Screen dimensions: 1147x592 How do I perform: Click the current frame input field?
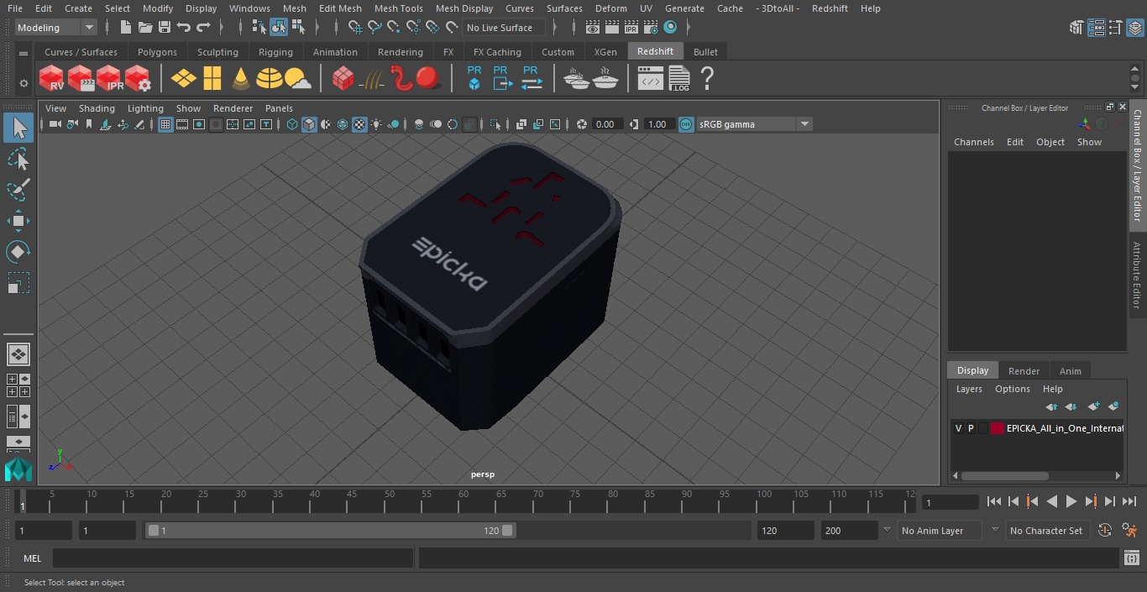click(951, 502)
